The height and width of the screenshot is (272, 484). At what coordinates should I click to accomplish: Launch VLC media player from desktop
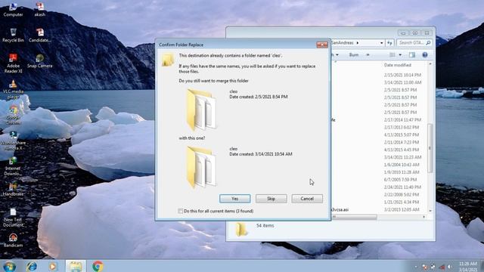point(13,89)
